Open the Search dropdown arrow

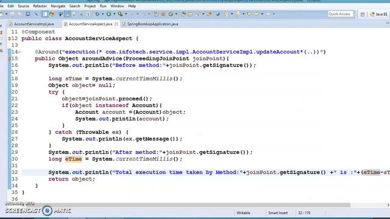click(x=203, y=14)
